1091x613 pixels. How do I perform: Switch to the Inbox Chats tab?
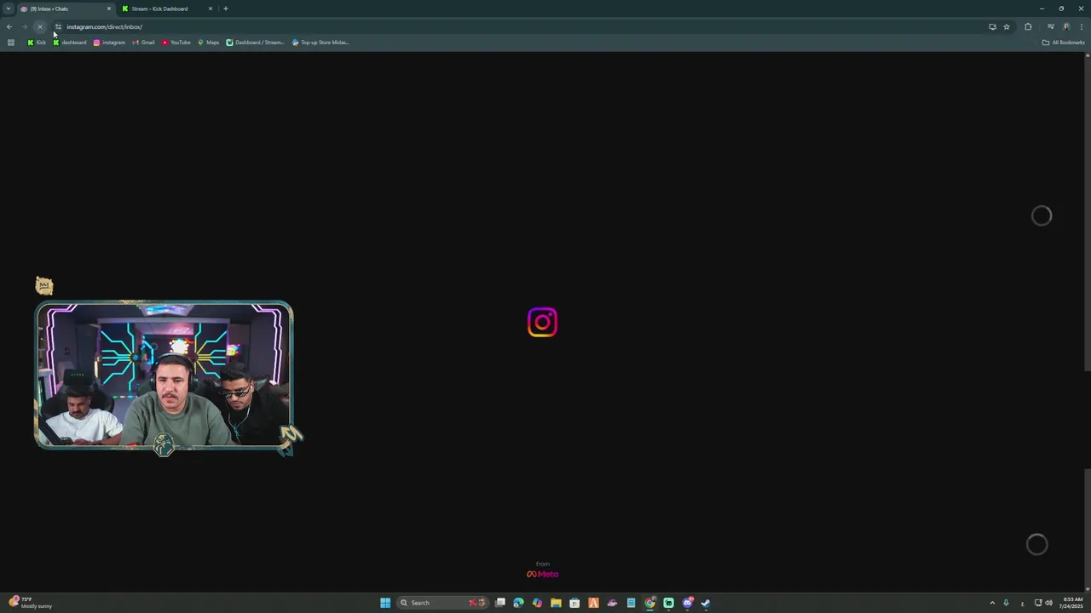click(66, 9)
